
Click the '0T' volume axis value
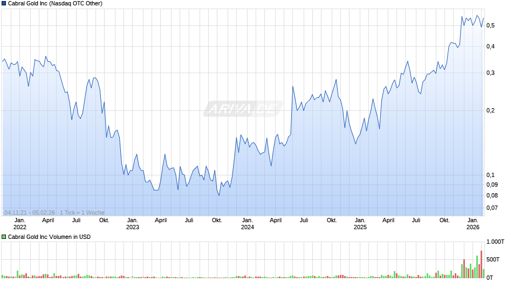tap(490, 278)
